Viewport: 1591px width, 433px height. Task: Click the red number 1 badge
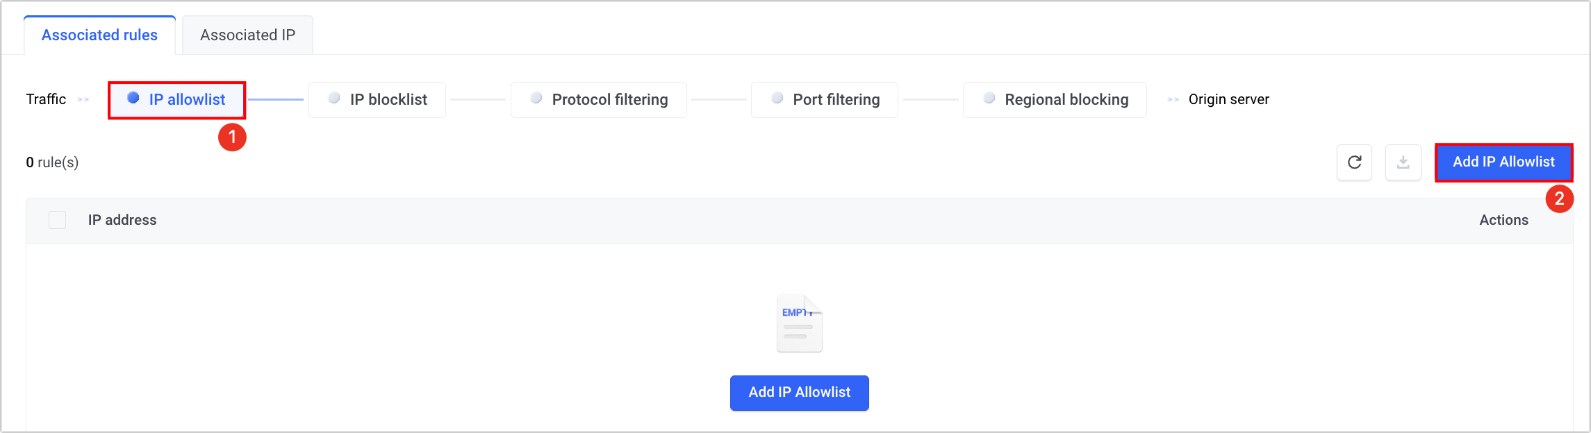[232, 137]
